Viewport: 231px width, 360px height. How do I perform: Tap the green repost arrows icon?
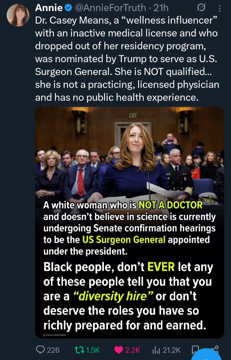[x=80, y=350]
